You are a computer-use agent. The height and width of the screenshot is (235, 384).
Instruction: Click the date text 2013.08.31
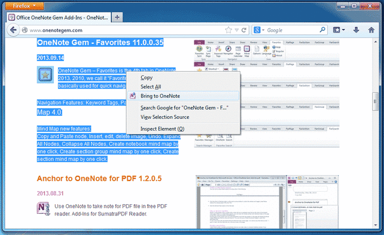click(50, 193)
